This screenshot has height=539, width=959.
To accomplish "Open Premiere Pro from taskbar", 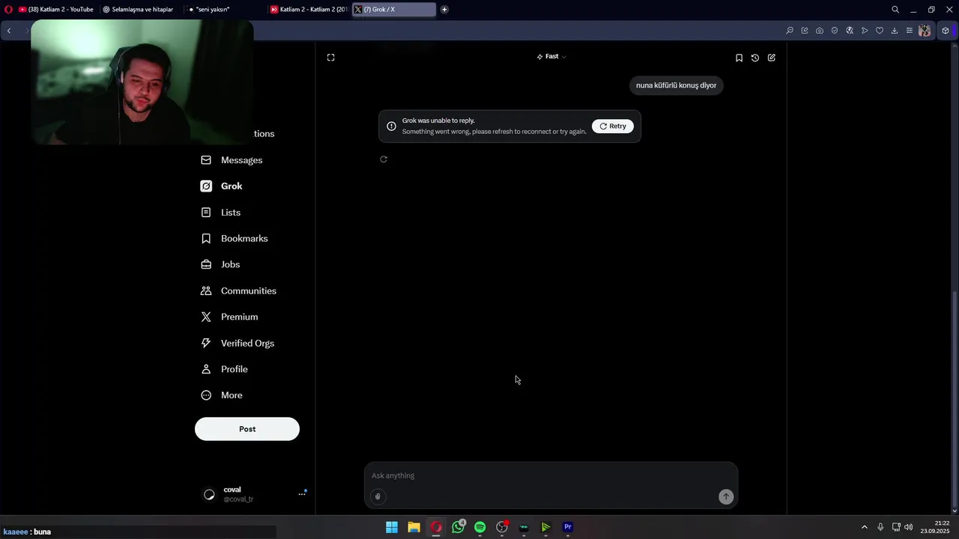I will pyautogui.click(x=568, y=527).
